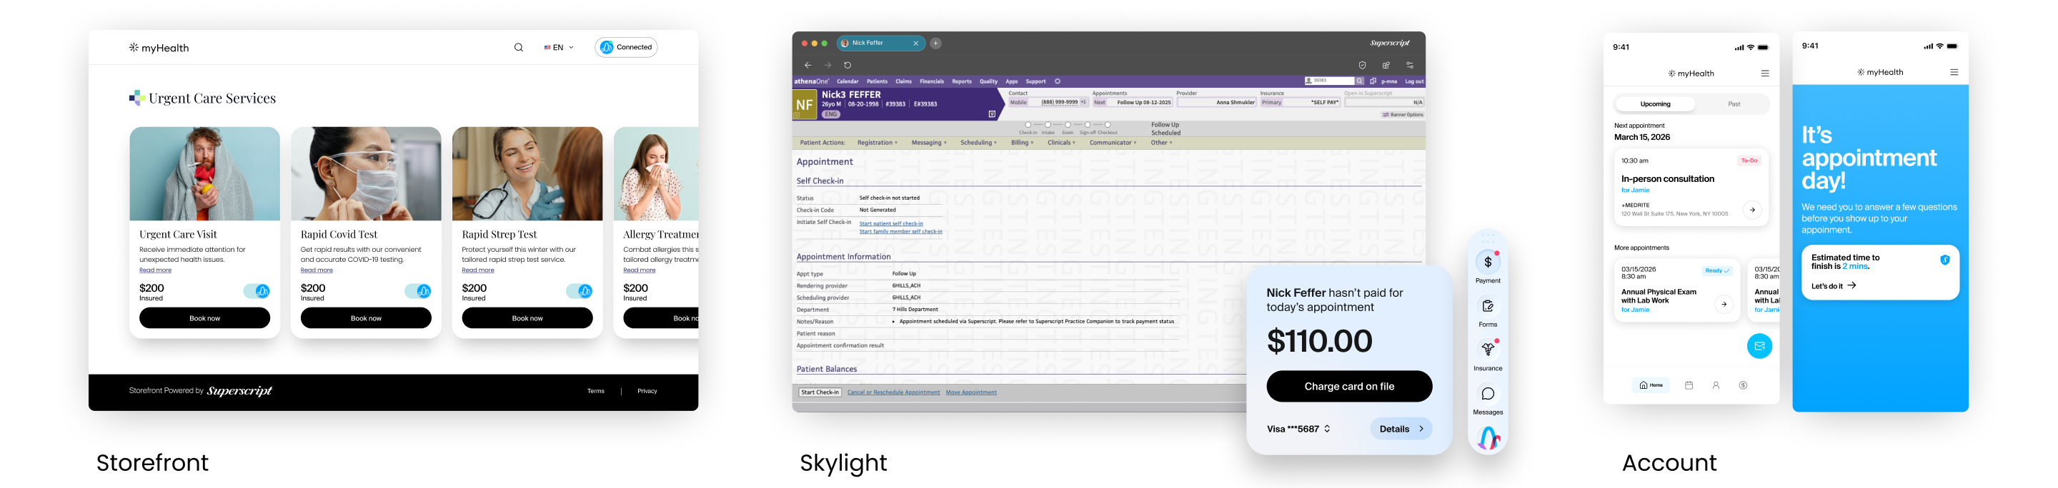Book the Urgent Care Visit service
Screen dimensions: 2058x488
tap(204, 318)
